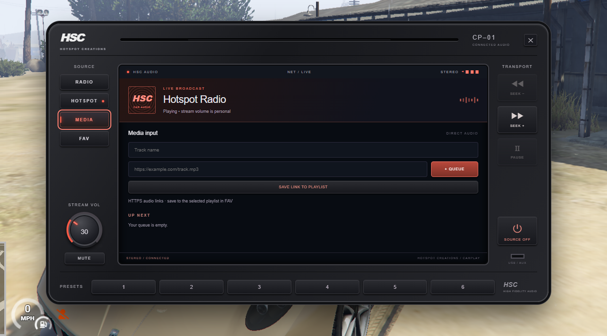Select preset 4

click(x=327, y=287)
